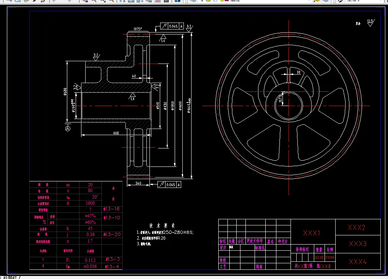Select the module value 20 in the table
Image resolution: width=388 pixels, height=279 pixels.
90,184
